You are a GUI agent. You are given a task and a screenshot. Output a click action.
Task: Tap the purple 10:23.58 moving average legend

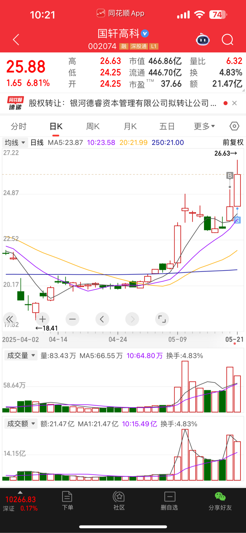pyautogui.click(x=101, y=142)
